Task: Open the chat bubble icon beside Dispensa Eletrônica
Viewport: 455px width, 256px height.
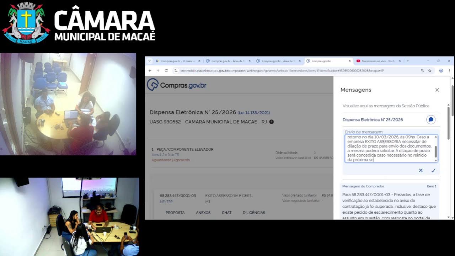Action: (431, 120)
